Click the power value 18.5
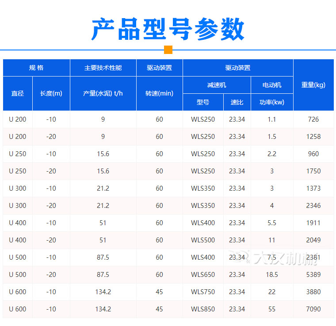The height and width of the screenshot is (326, 336). point(272,275)
